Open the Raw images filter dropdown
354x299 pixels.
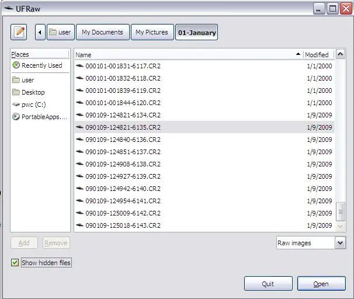tap(311, 243)
